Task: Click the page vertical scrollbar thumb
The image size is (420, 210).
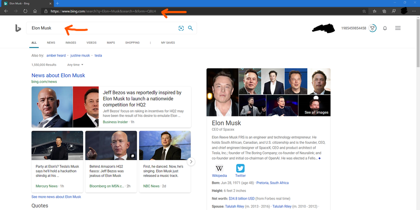Action: (x=418, y=43)
